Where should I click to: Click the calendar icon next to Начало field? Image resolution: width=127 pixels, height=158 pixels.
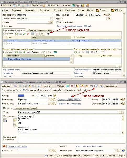124,100
